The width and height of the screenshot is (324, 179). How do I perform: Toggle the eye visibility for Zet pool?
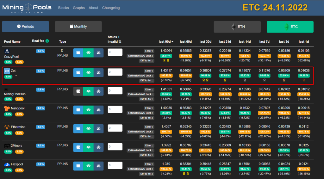88,72
